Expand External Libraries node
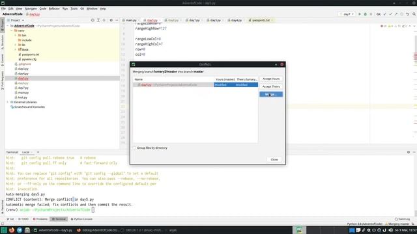417x234 pixels. pos(8,102)
